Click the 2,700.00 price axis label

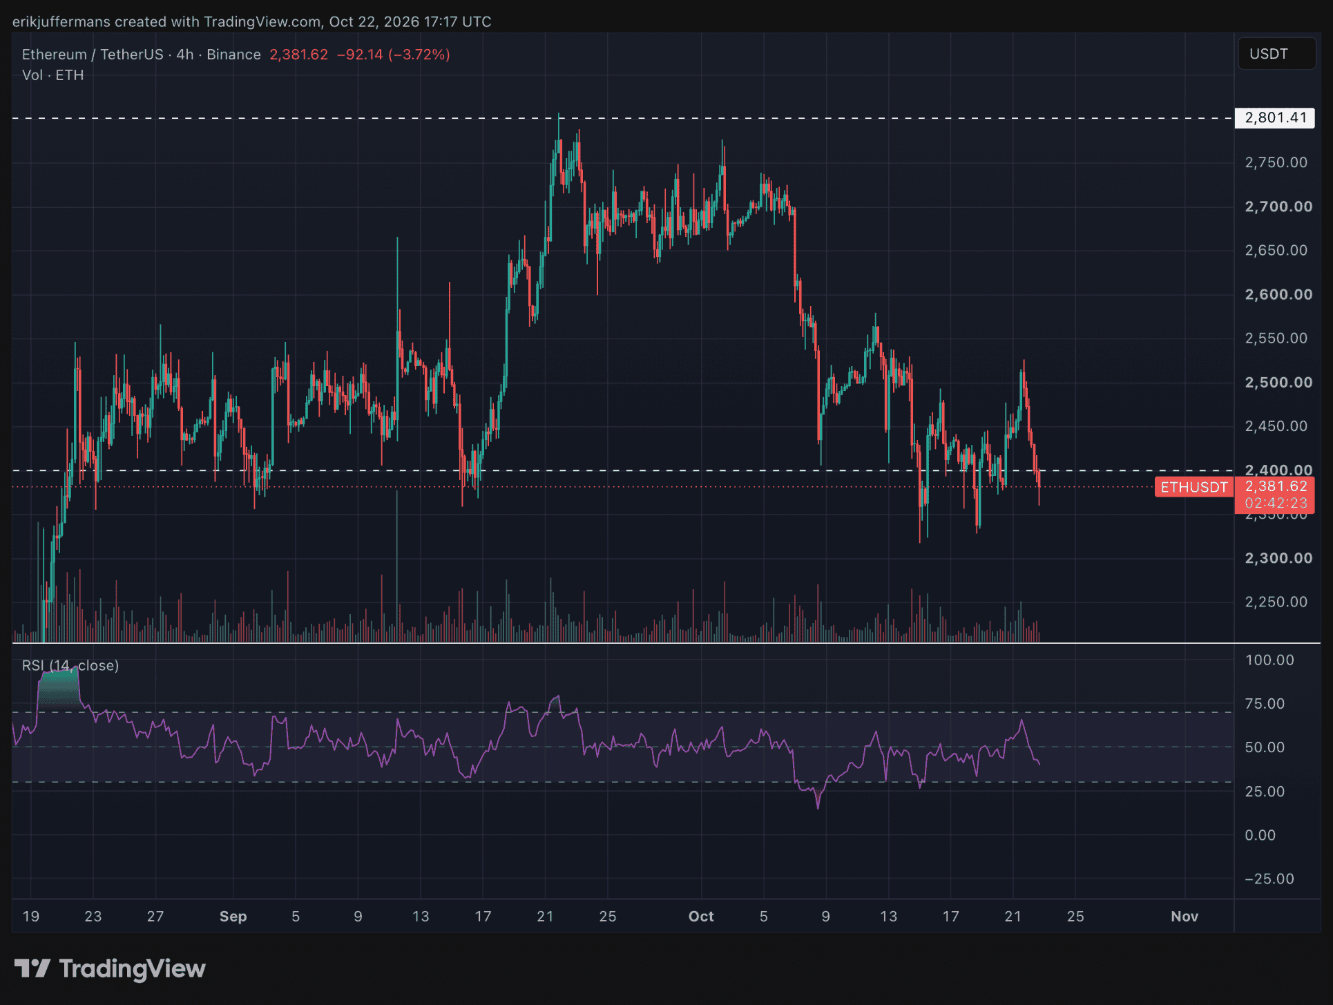click(x=1278, y=207)
